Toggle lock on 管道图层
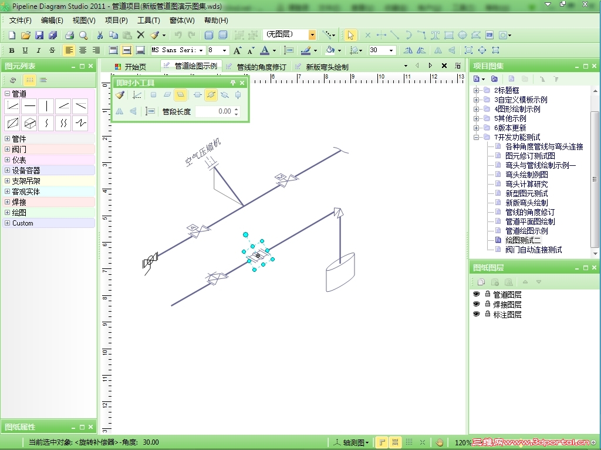The height and width of the screenshot is (450, 601). pos(488,294)
